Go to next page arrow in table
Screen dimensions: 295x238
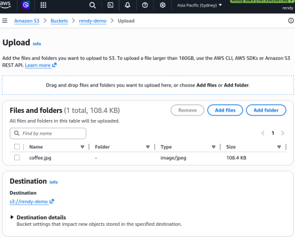point(283,134)
